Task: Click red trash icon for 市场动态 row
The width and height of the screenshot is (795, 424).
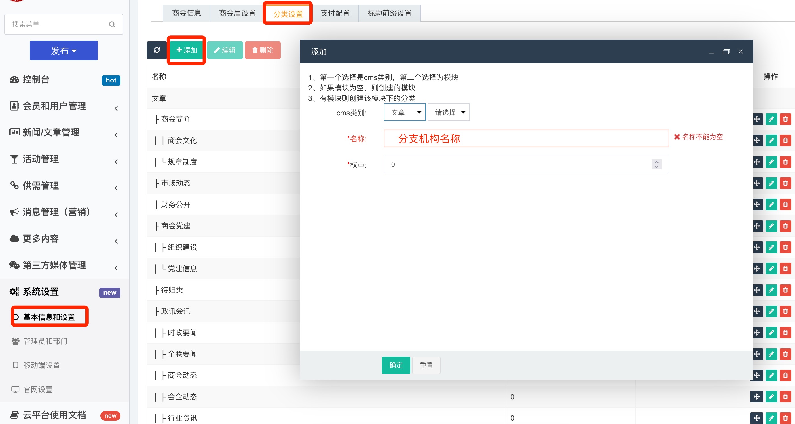Action: click(x=785, y=183)
